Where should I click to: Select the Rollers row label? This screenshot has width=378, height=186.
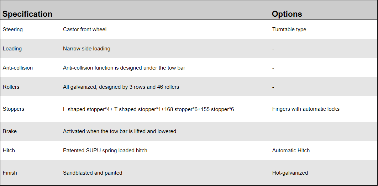coord(11,87)
